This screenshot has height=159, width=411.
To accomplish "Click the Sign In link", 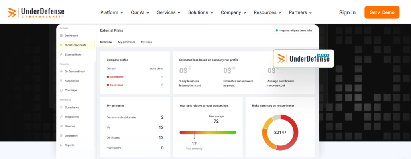I will [347, 12].
